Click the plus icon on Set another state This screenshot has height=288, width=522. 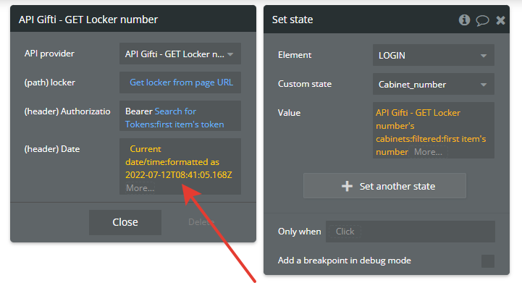(347, 186)
